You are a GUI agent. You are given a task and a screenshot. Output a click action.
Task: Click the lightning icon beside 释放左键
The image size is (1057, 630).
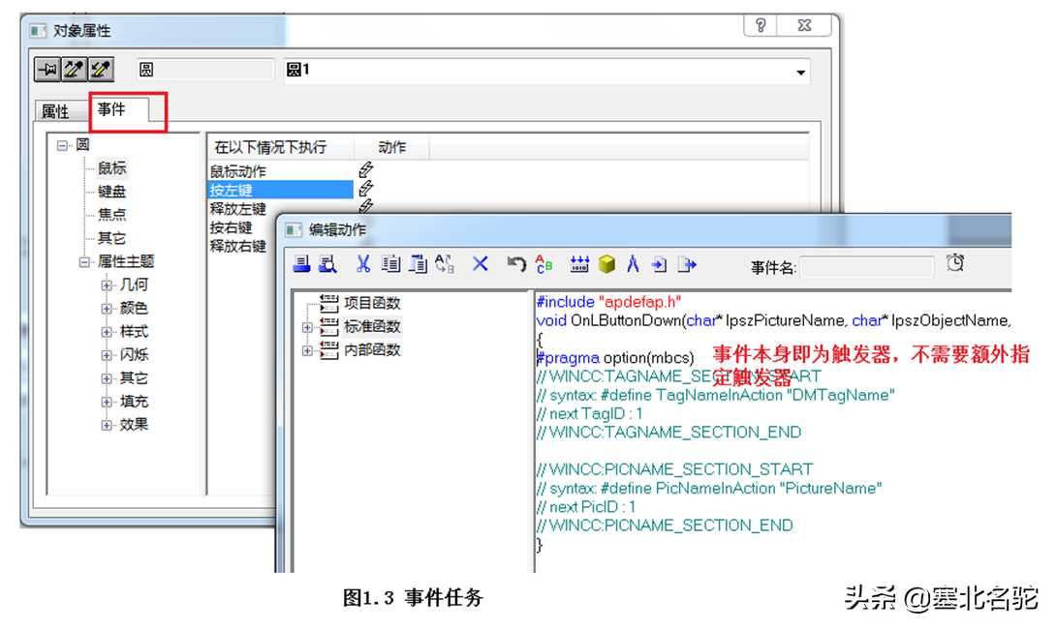tap(366, 206)
